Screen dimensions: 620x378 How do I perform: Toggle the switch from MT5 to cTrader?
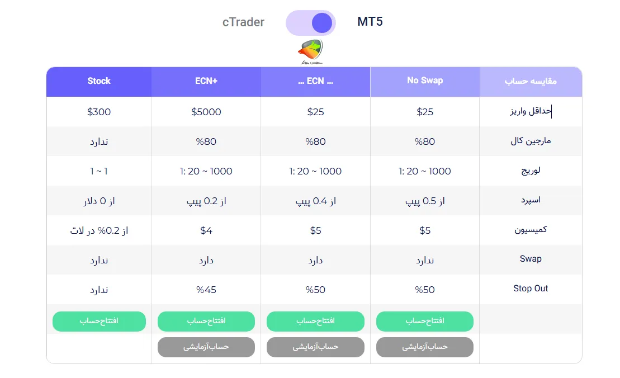(x=310, y=22)
